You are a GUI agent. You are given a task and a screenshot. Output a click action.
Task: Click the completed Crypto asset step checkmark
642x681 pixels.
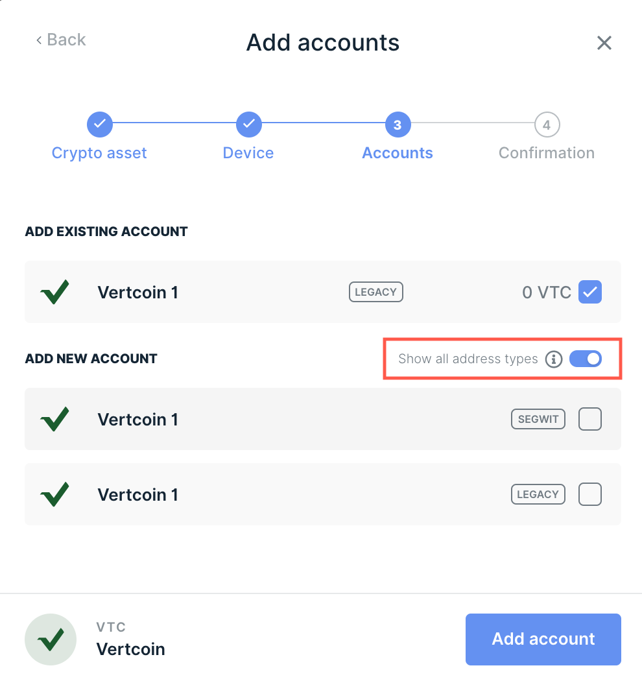[x=99, y=124]
